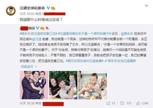Open the @汪涵 mention link
The image size is (153, 108).
[37, 39]
